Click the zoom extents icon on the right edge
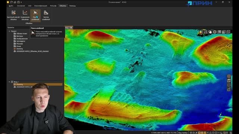 click(x=229, y=76)
